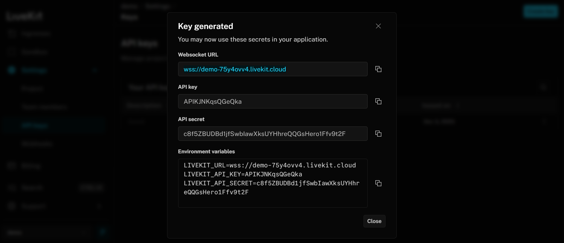Navigate to the API keys sidebar entry
The height and width of the screenshot is (243, 564).
(x=36, y=125)
